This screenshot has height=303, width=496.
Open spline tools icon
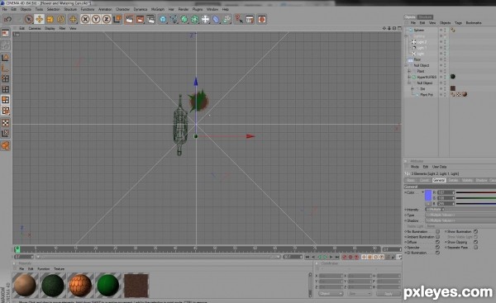coord(174,19)
